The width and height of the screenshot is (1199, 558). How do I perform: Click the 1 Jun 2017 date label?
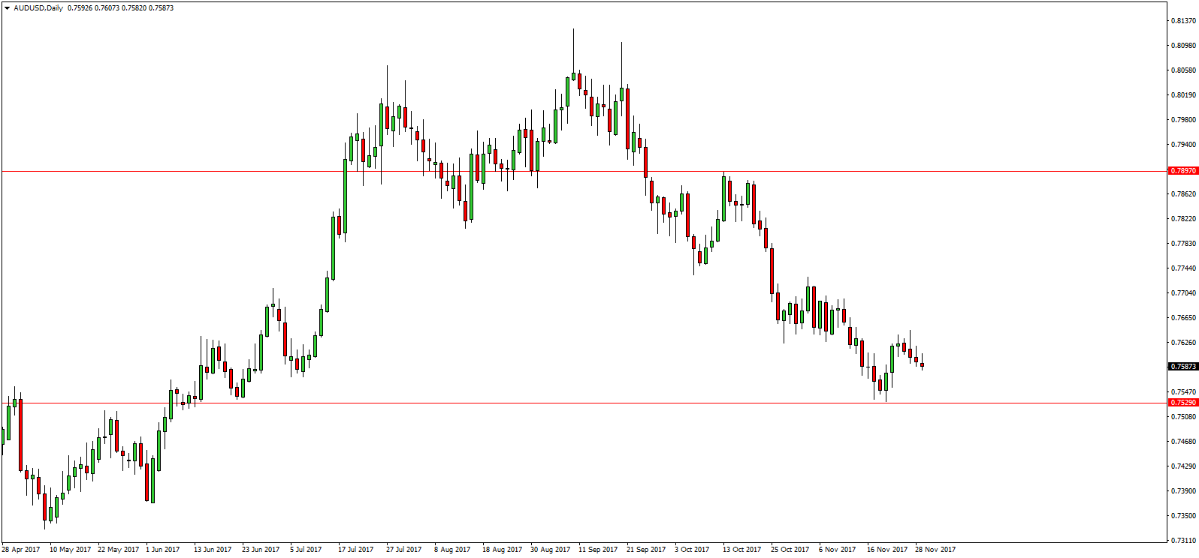(163, 550)
